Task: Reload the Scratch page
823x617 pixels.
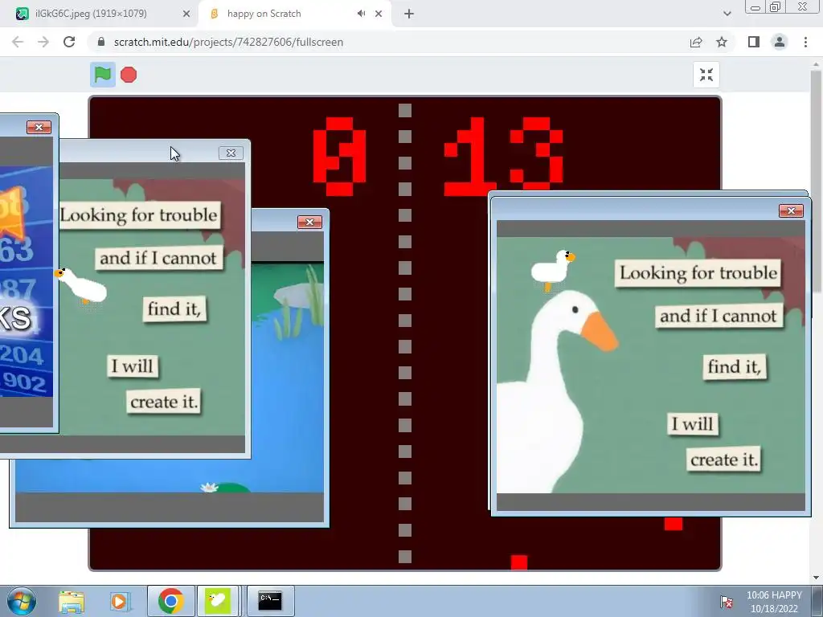Action: point(69,42)
